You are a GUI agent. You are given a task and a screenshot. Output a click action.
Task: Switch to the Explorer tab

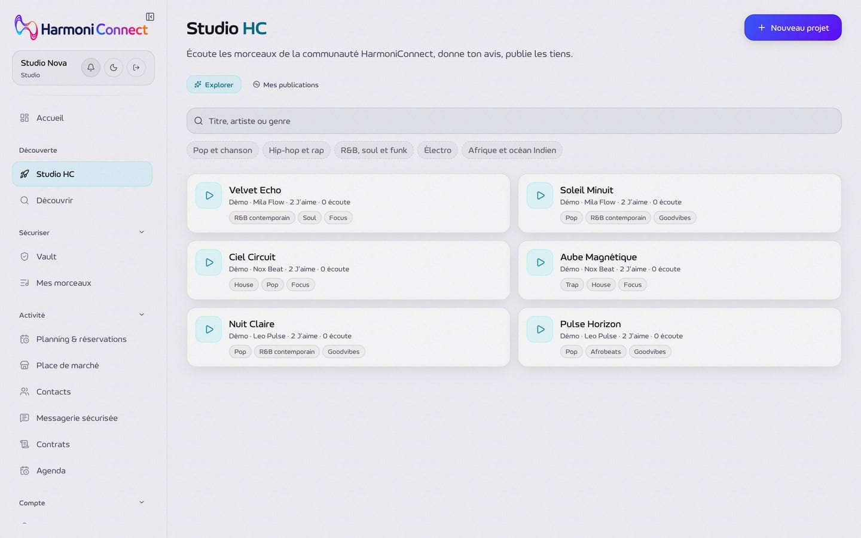(214, 84)
